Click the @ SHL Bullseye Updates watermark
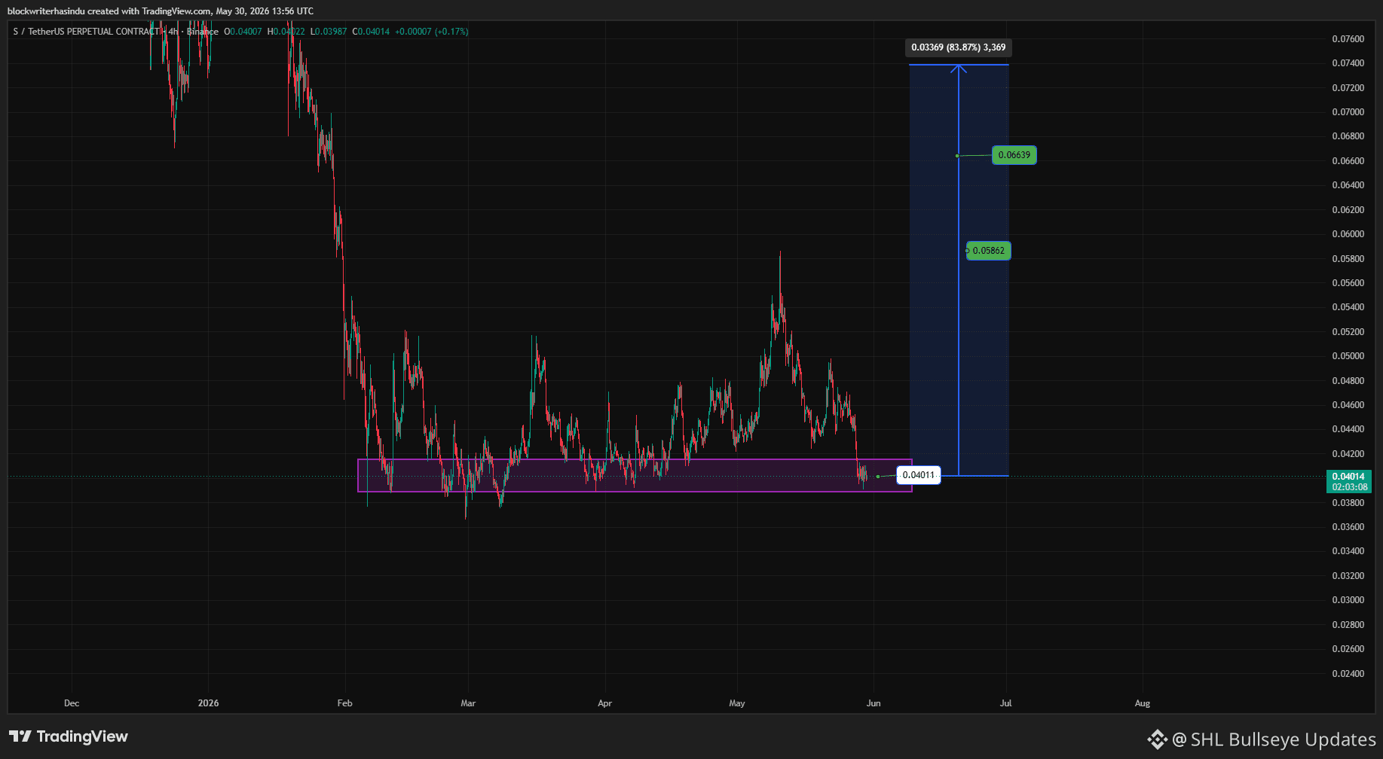Image resolution: width=1383 pixels, height=759 pixels. (x=1274, y=739)
